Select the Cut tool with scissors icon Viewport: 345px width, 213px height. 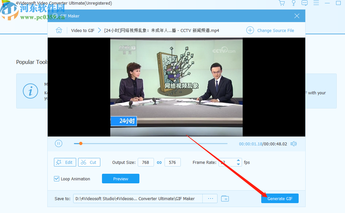pos(89,162)
